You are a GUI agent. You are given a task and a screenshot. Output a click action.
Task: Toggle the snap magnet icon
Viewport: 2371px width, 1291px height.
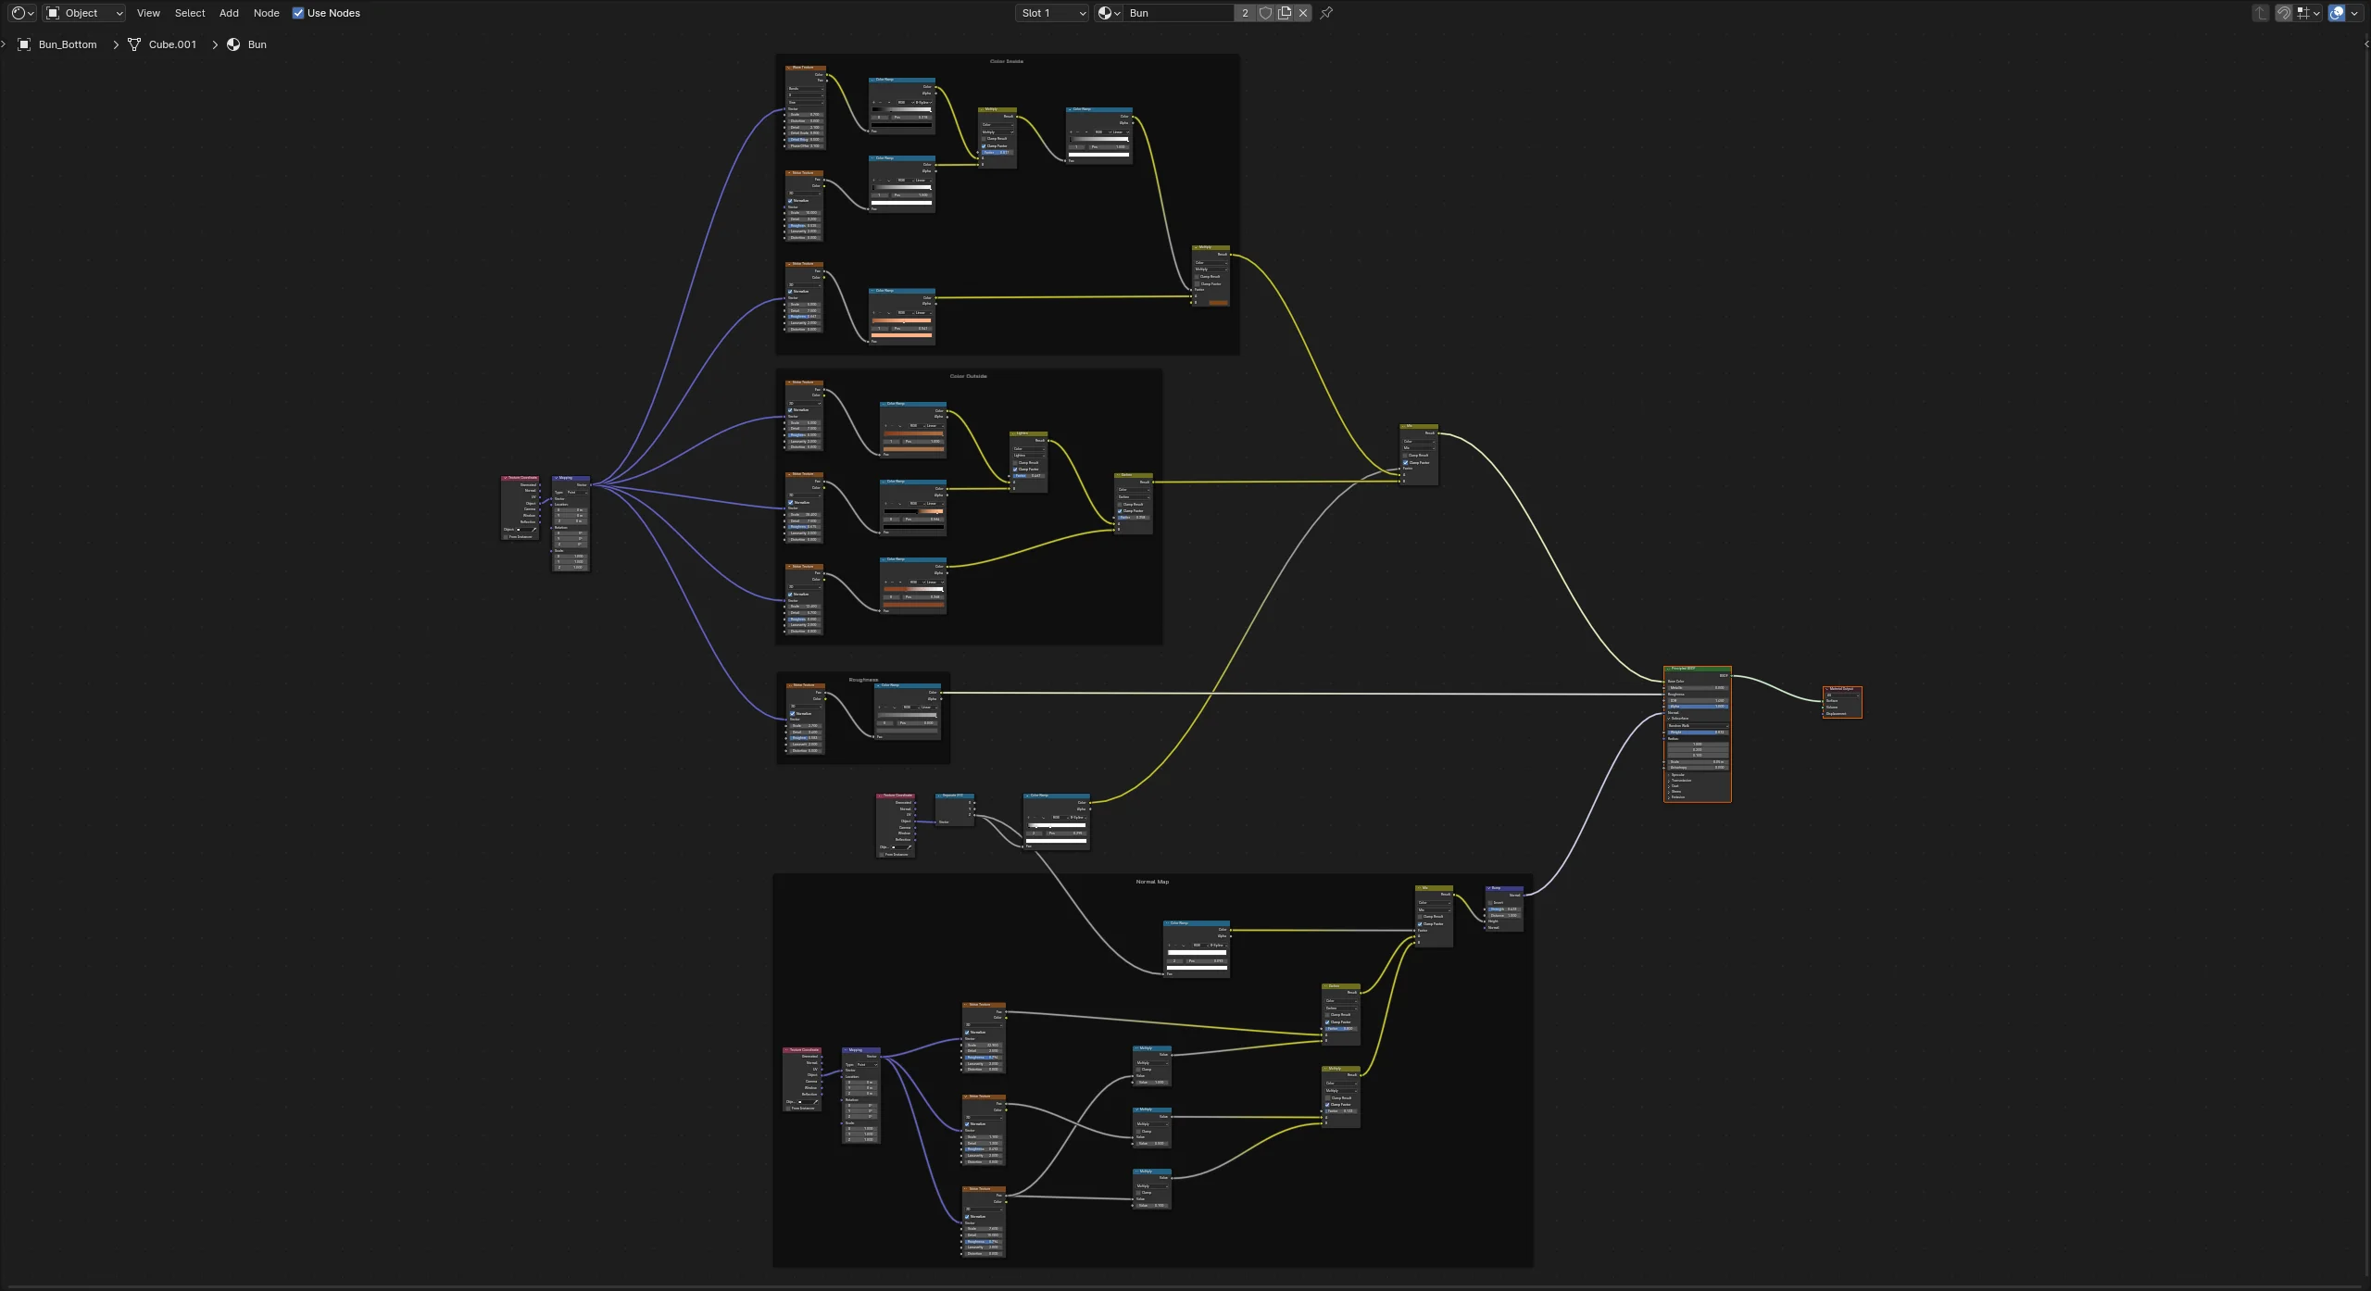[2284, 13]
